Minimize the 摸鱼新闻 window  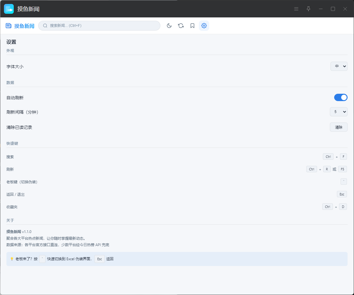(x=321, y=9)
